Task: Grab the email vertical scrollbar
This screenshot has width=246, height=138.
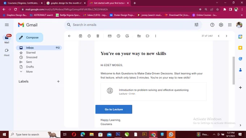Action: tap(234, 70)
